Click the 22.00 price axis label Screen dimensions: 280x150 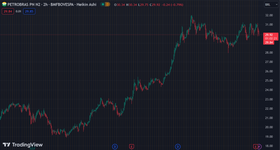pos(269,109)
